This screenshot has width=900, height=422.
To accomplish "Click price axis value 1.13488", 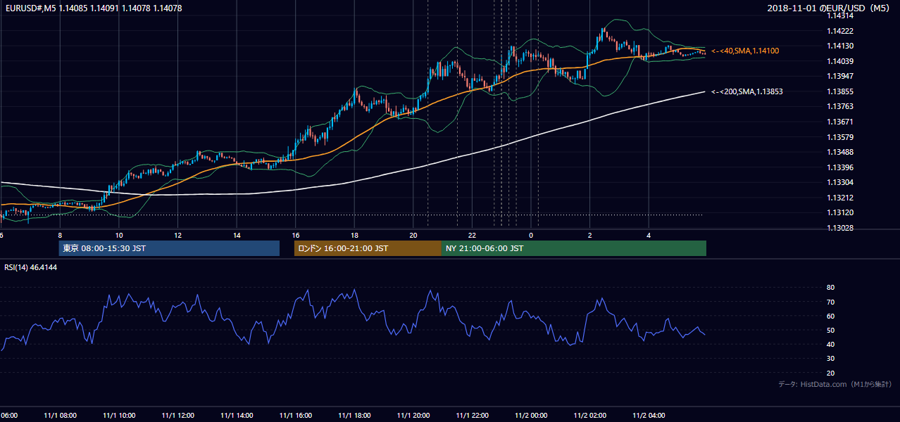I will click(x=840, y=152).
